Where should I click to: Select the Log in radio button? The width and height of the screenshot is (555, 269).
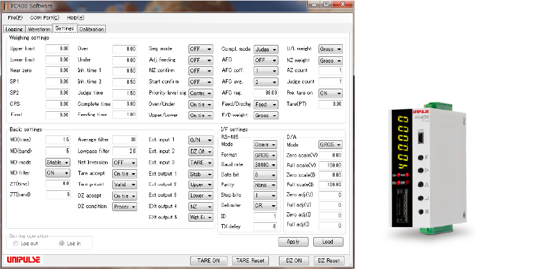tap(61, 244)
